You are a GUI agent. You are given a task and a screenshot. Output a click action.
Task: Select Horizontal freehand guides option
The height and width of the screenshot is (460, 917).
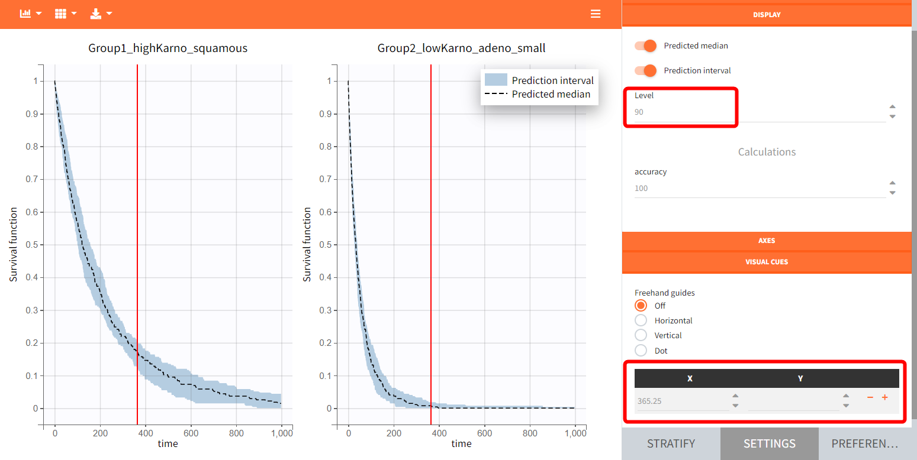641,320
